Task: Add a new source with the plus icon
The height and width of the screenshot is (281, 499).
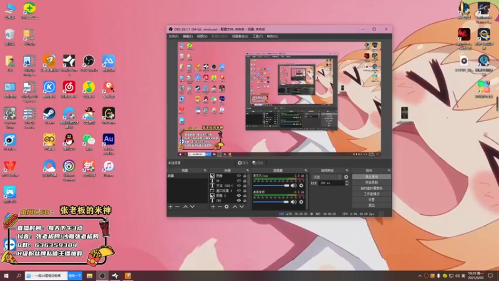Action: [213, 207]
